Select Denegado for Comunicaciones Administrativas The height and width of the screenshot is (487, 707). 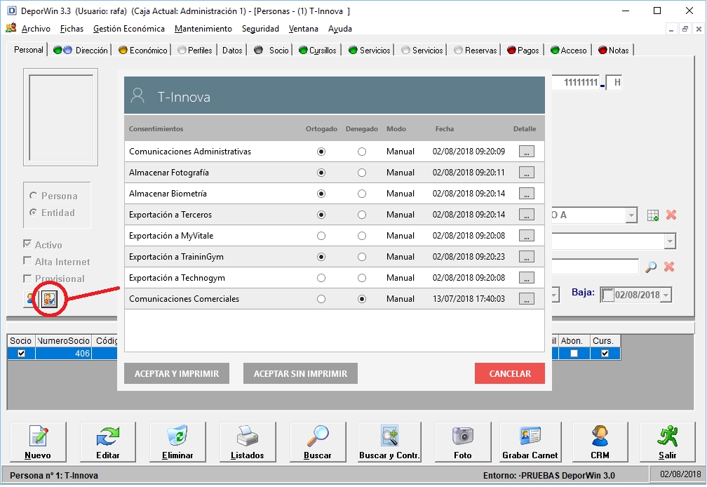tap(362, 152)
